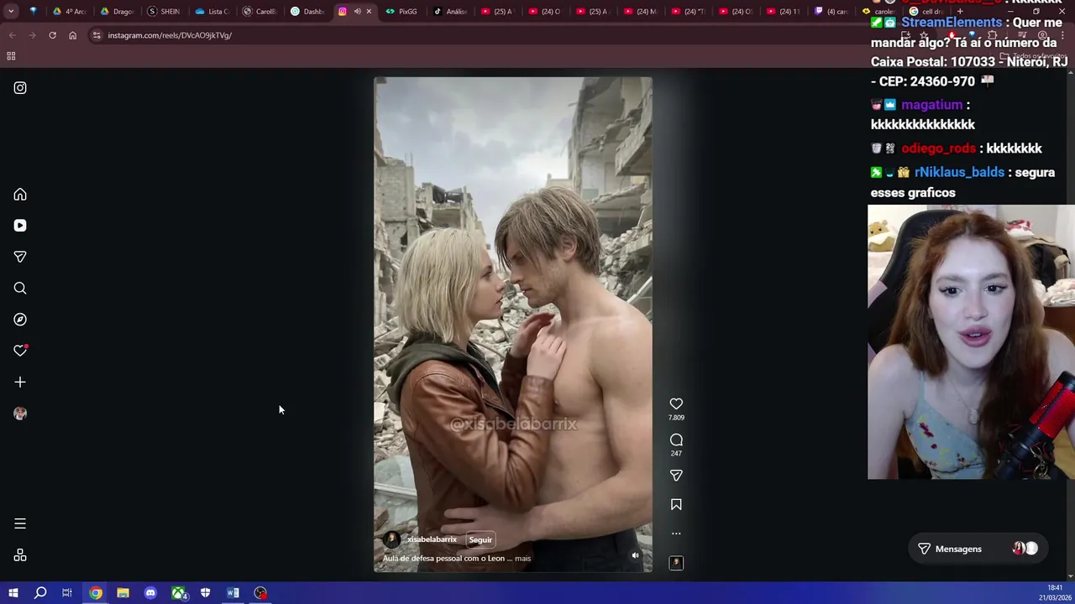
Task: View site information icon in address bar
Action: pyautogui.click(x=97, y=35)
